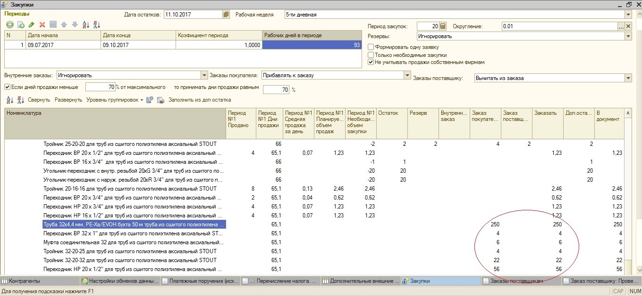The width and height of the screenshot is (642, 296).
Task: Click the pencil Edit period icon
Action: (x=31, y=24)
